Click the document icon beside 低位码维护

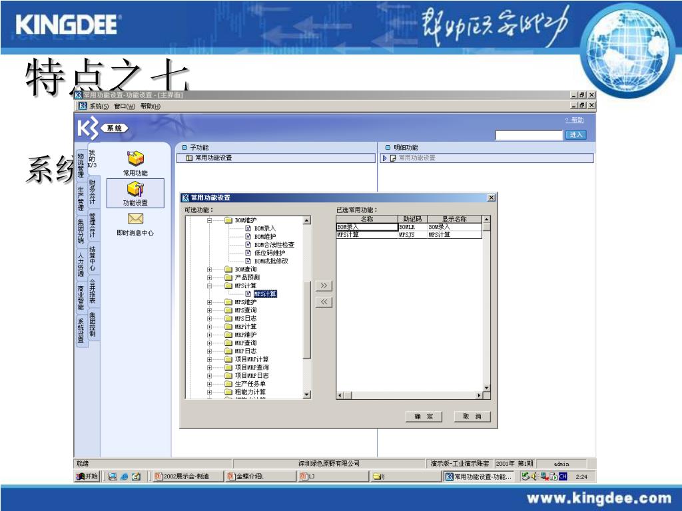click(x=248, y=252)
